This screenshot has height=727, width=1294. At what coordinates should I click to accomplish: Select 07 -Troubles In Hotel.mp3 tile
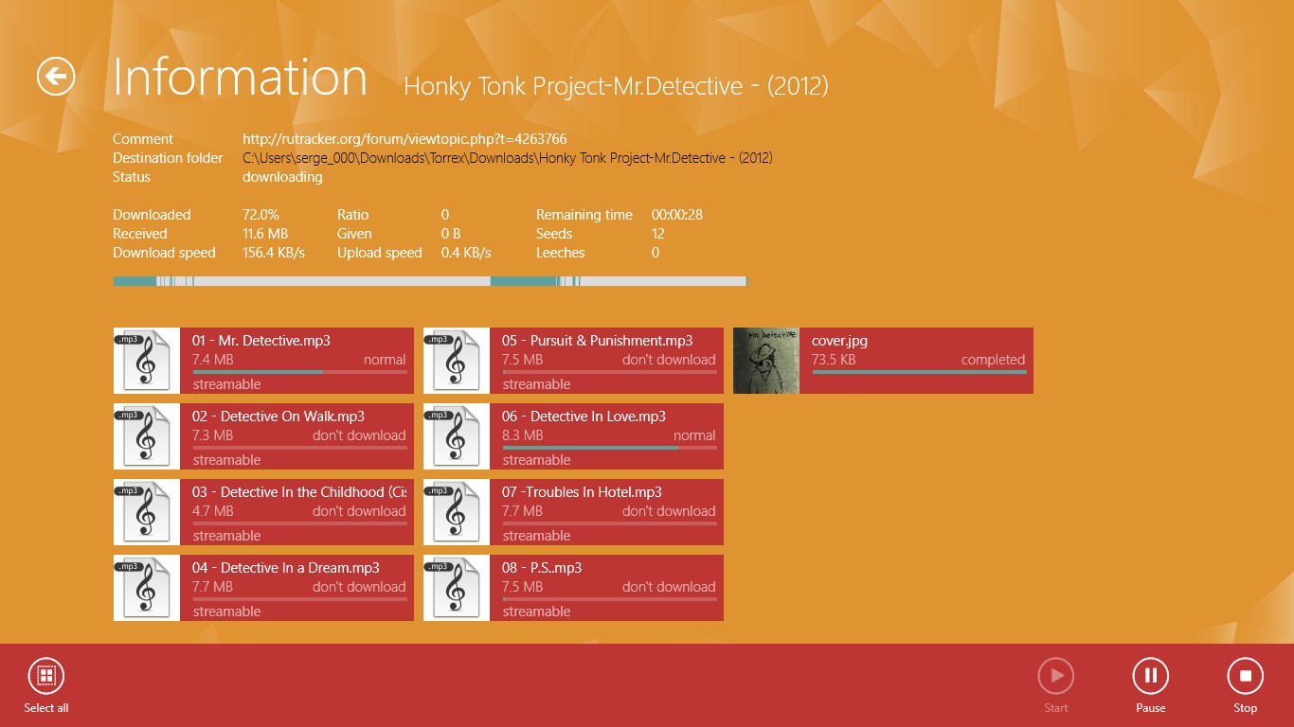573,512
